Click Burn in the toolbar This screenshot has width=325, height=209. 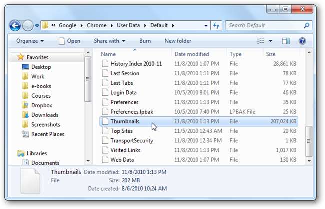tap(145, 41)
